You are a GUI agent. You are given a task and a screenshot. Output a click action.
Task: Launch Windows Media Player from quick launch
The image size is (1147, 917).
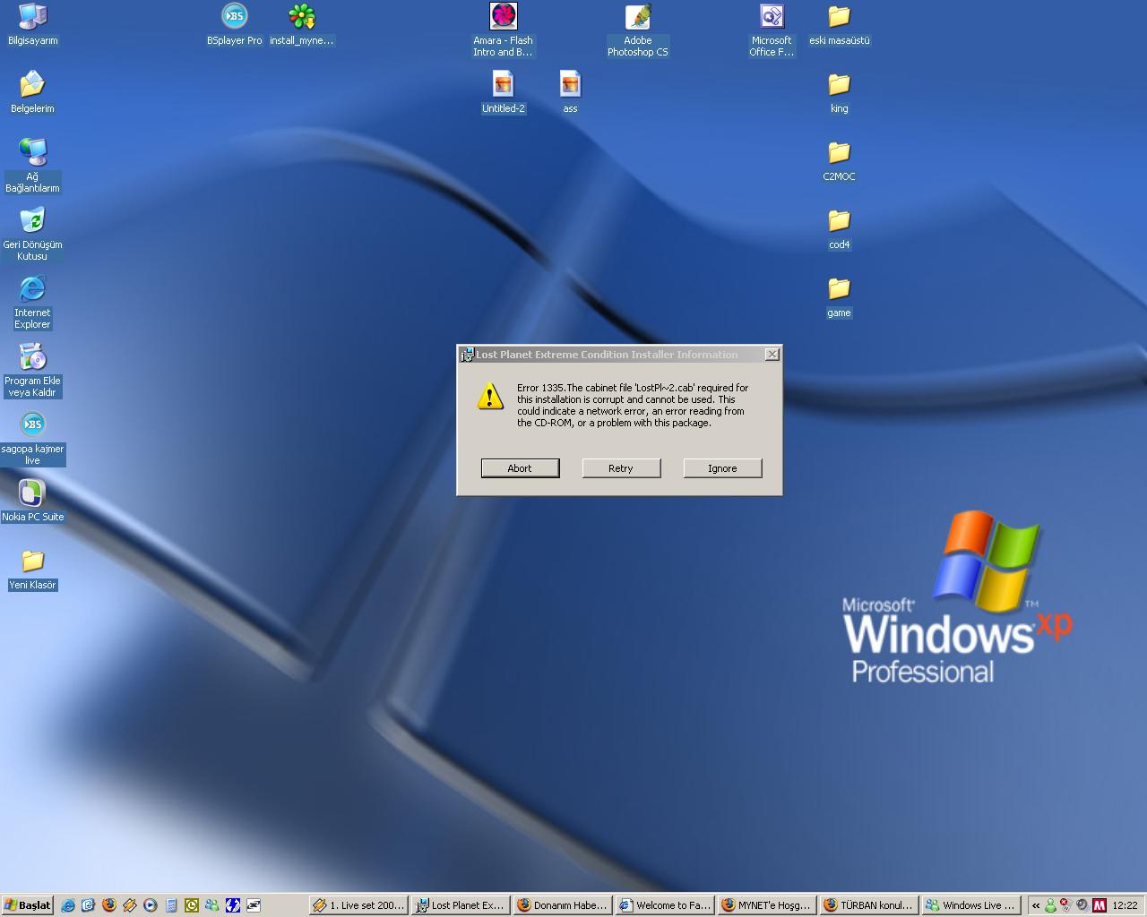(x=150, y=905)
